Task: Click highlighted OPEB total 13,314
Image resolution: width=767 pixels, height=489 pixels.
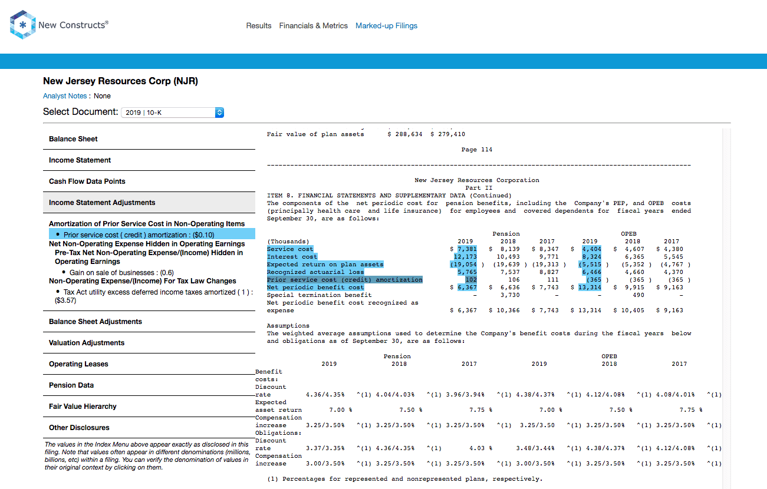Action: point(590,288)
